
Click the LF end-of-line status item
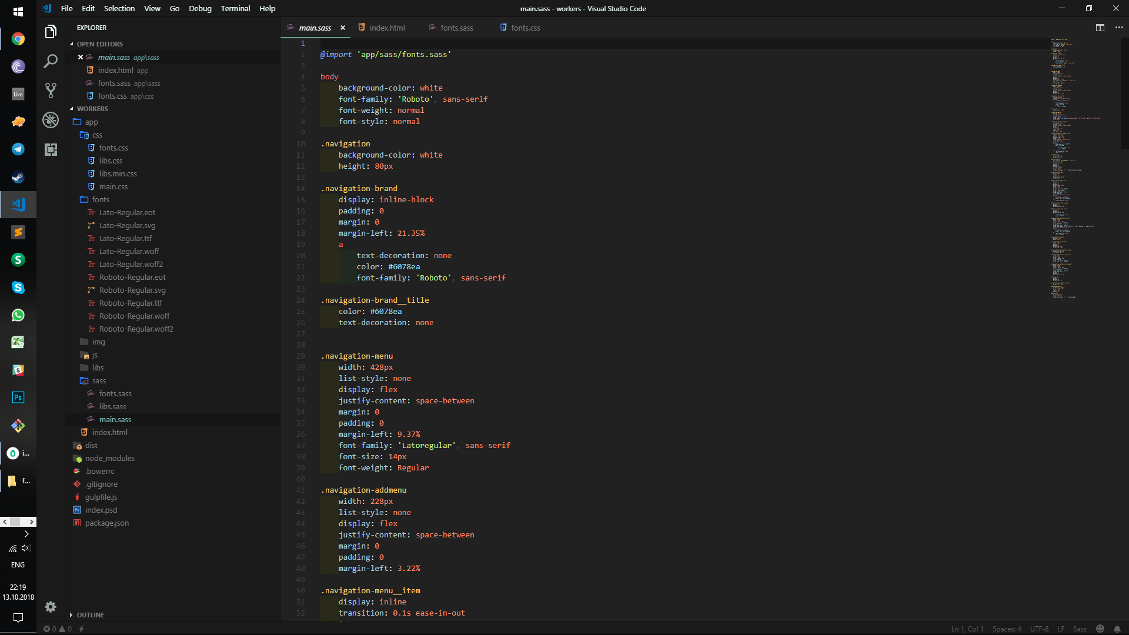[1061, 629]
